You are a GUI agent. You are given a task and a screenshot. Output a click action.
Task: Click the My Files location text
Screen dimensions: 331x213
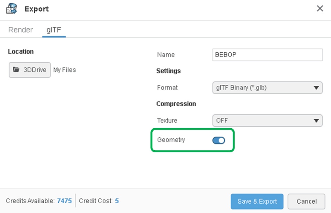[x=64, y=70]
